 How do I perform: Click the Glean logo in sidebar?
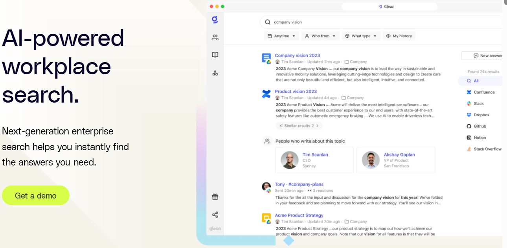pyautogui.click(x=215, y=20)
